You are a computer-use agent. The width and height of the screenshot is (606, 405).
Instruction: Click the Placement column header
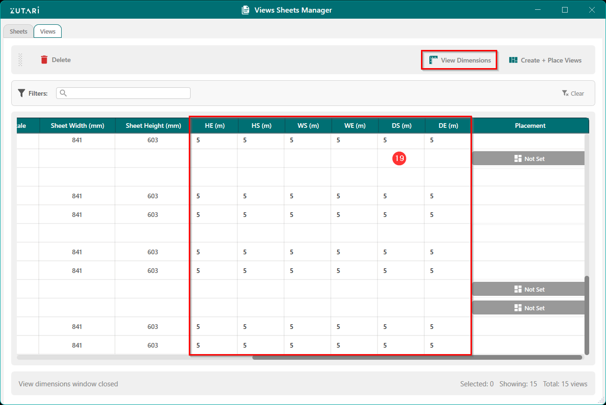pyautogui.click(x=530, y=126)
